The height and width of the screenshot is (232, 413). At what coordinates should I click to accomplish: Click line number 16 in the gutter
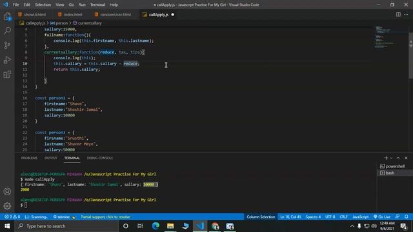(25, 98)
